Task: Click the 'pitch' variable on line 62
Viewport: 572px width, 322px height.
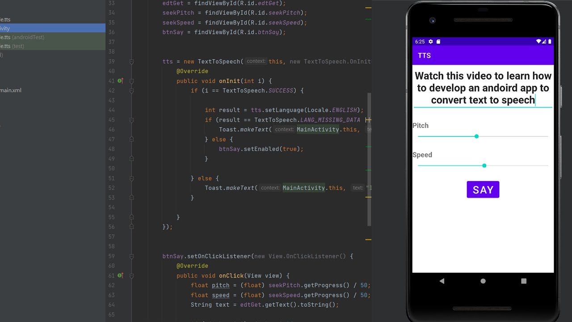Action: (x=221, y=285)
